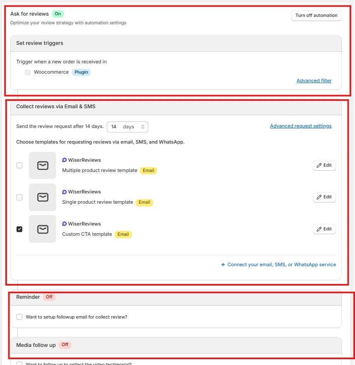Screen dimensions: 355x365
Task: Click the envelope icon beside Multiple product review template
Action: (x=42, y=165)
